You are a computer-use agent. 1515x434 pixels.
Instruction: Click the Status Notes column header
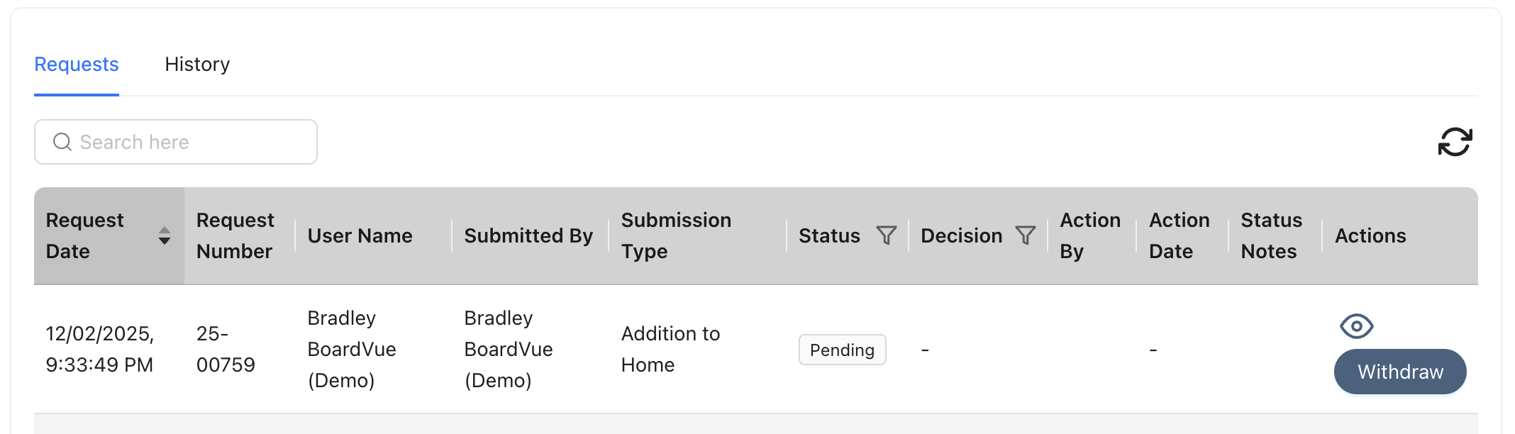[x=1271, y=235]
